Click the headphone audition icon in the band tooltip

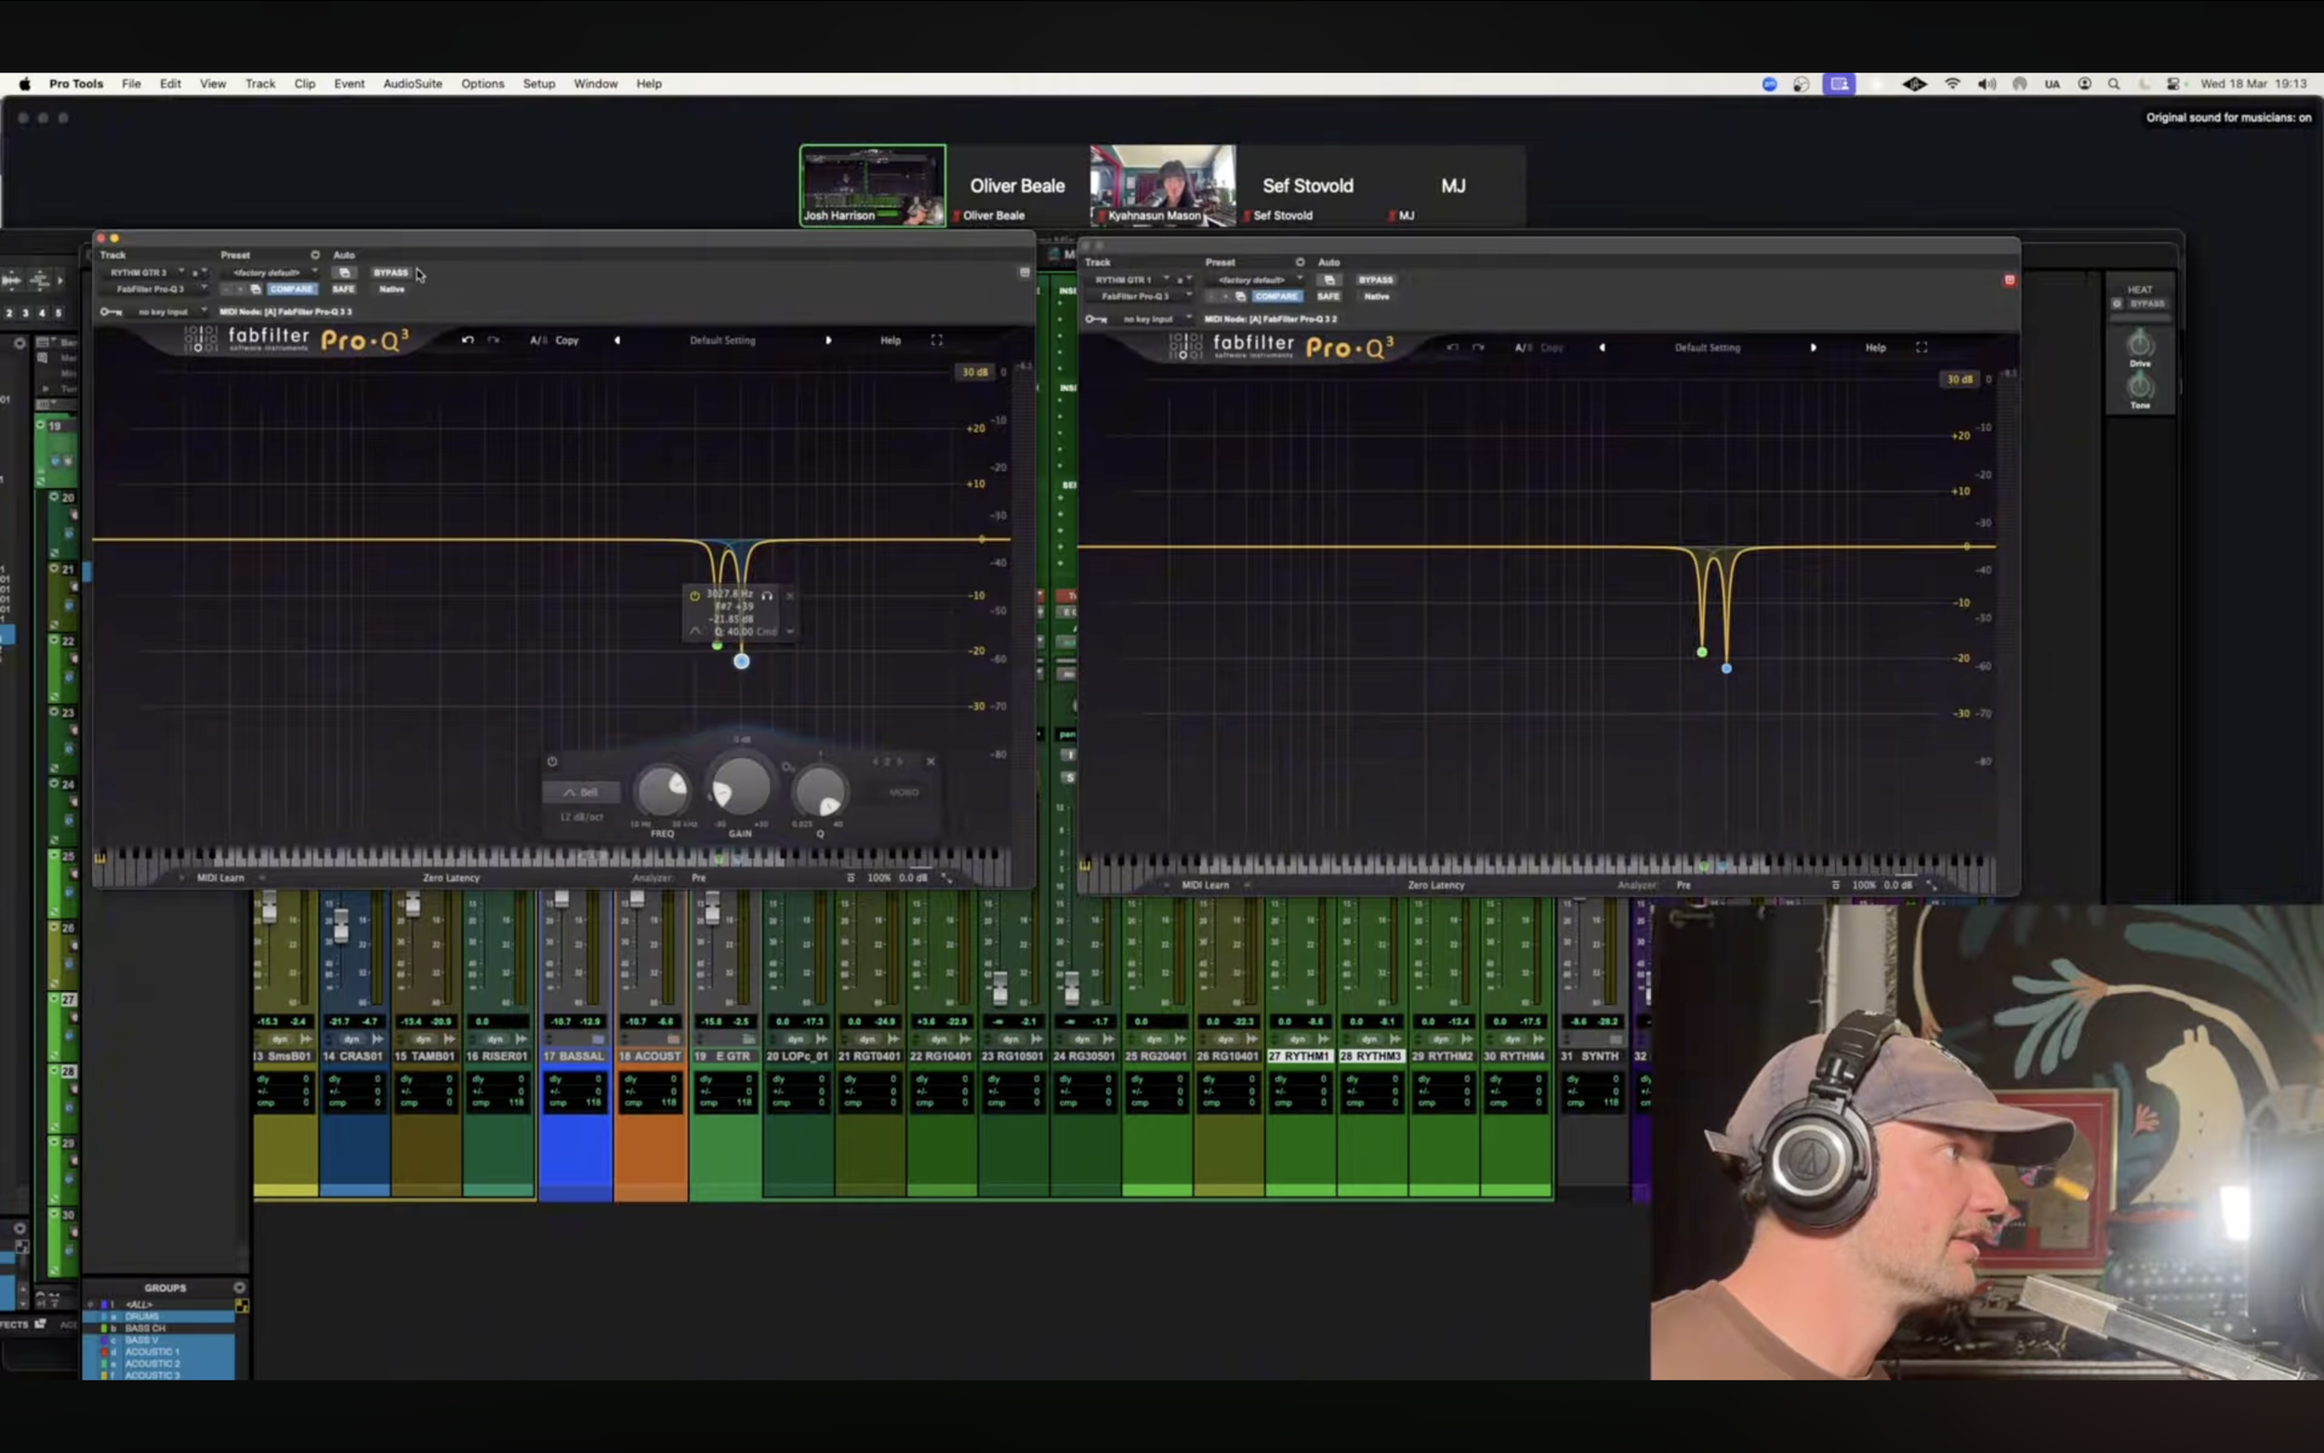[767, 596]
